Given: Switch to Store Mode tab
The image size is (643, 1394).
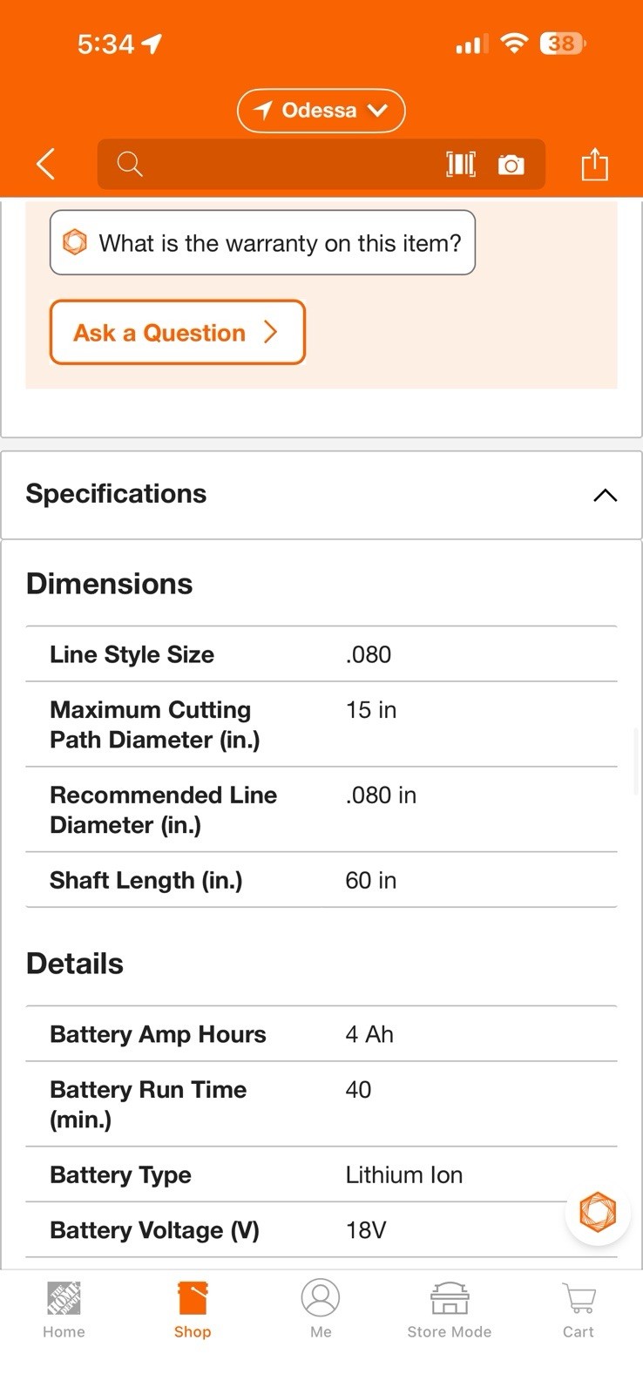Looking at the screenshot, I should pos(450,1309).
